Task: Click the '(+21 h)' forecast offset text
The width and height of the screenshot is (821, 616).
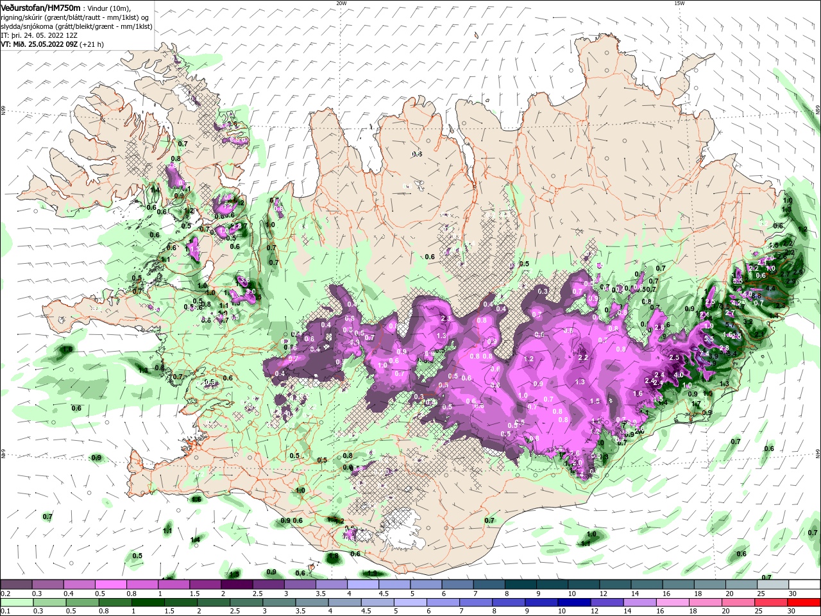Action: (92, 44)
